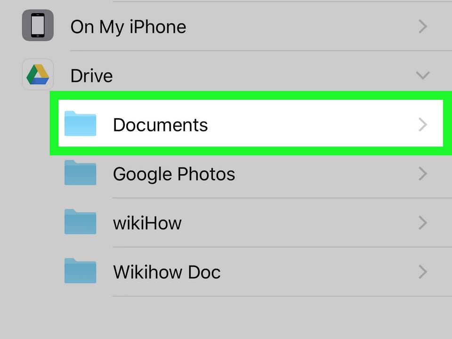452x339 pixels.
Task: Tap the Google Drive logo icon
Action: (x=38, y=74)
